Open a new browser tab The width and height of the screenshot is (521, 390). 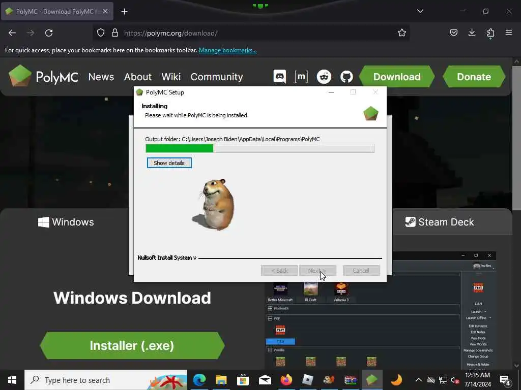coord(124,12)
